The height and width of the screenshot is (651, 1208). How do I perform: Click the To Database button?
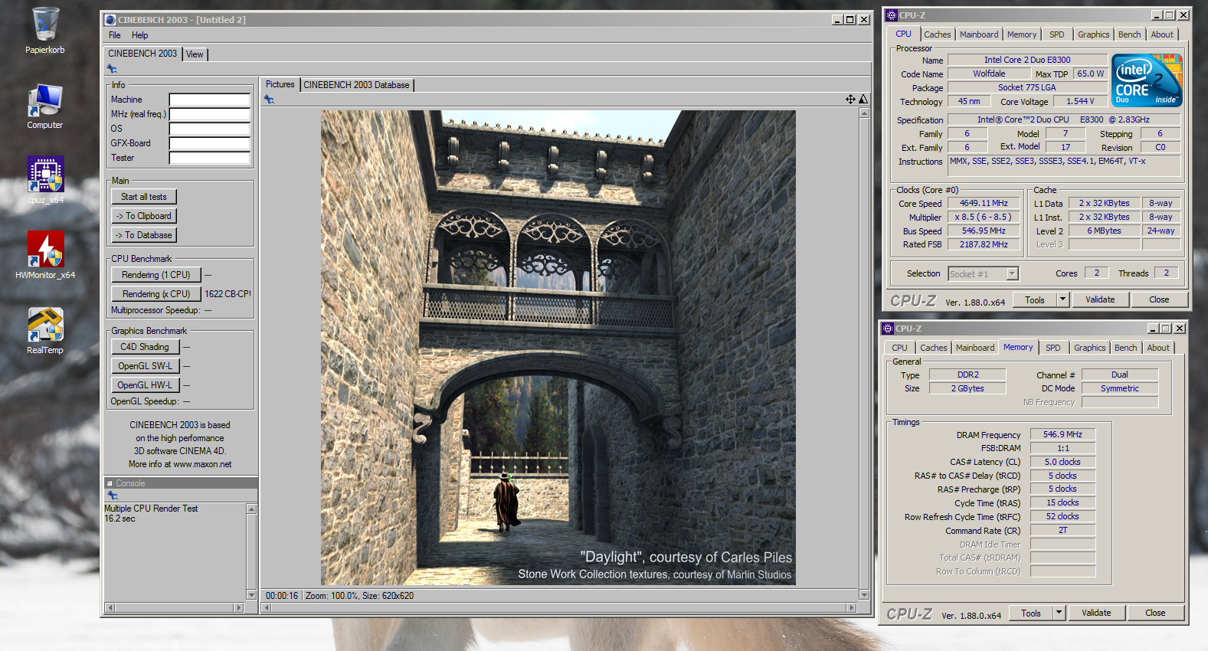tap(144, 235)
